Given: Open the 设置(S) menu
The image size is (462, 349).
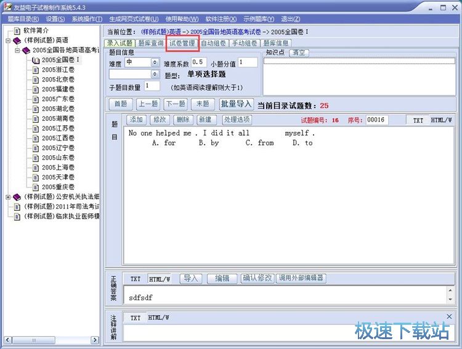Looking at the screenshot, I should pos(55,19).
